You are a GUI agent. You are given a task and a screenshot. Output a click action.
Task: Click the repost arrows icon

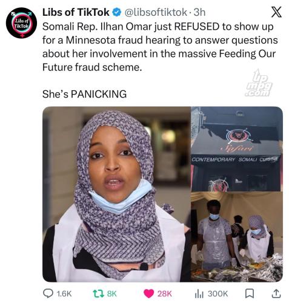coord(98,293)
